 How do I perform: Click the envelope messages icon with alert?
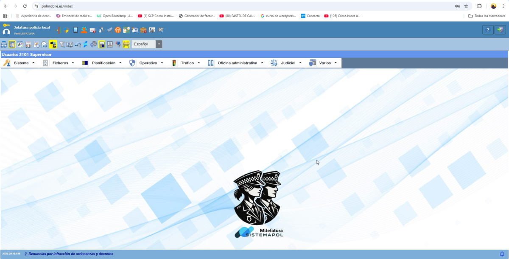[92, 30]
